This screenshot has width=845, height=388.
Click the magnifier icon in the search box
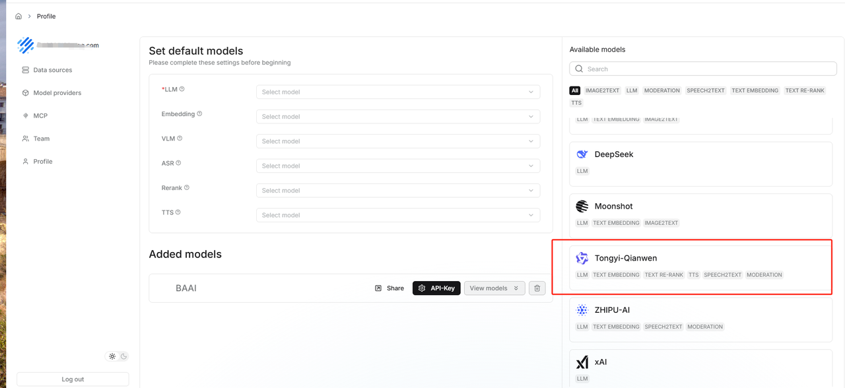click(579, 69)
